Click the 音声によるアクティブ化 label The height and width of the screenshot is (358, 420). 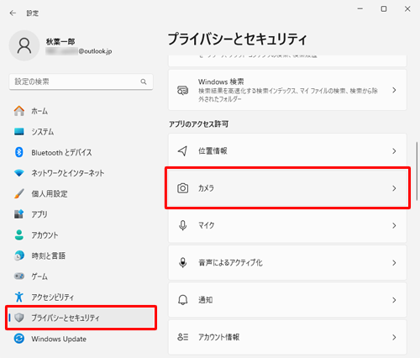(x=230, y=262)
